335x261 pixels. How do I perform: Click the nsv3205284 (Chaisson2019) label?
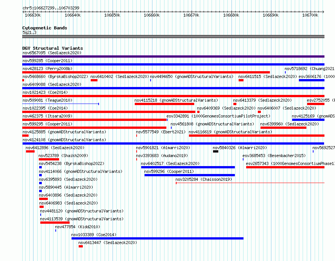pos(204,179)
